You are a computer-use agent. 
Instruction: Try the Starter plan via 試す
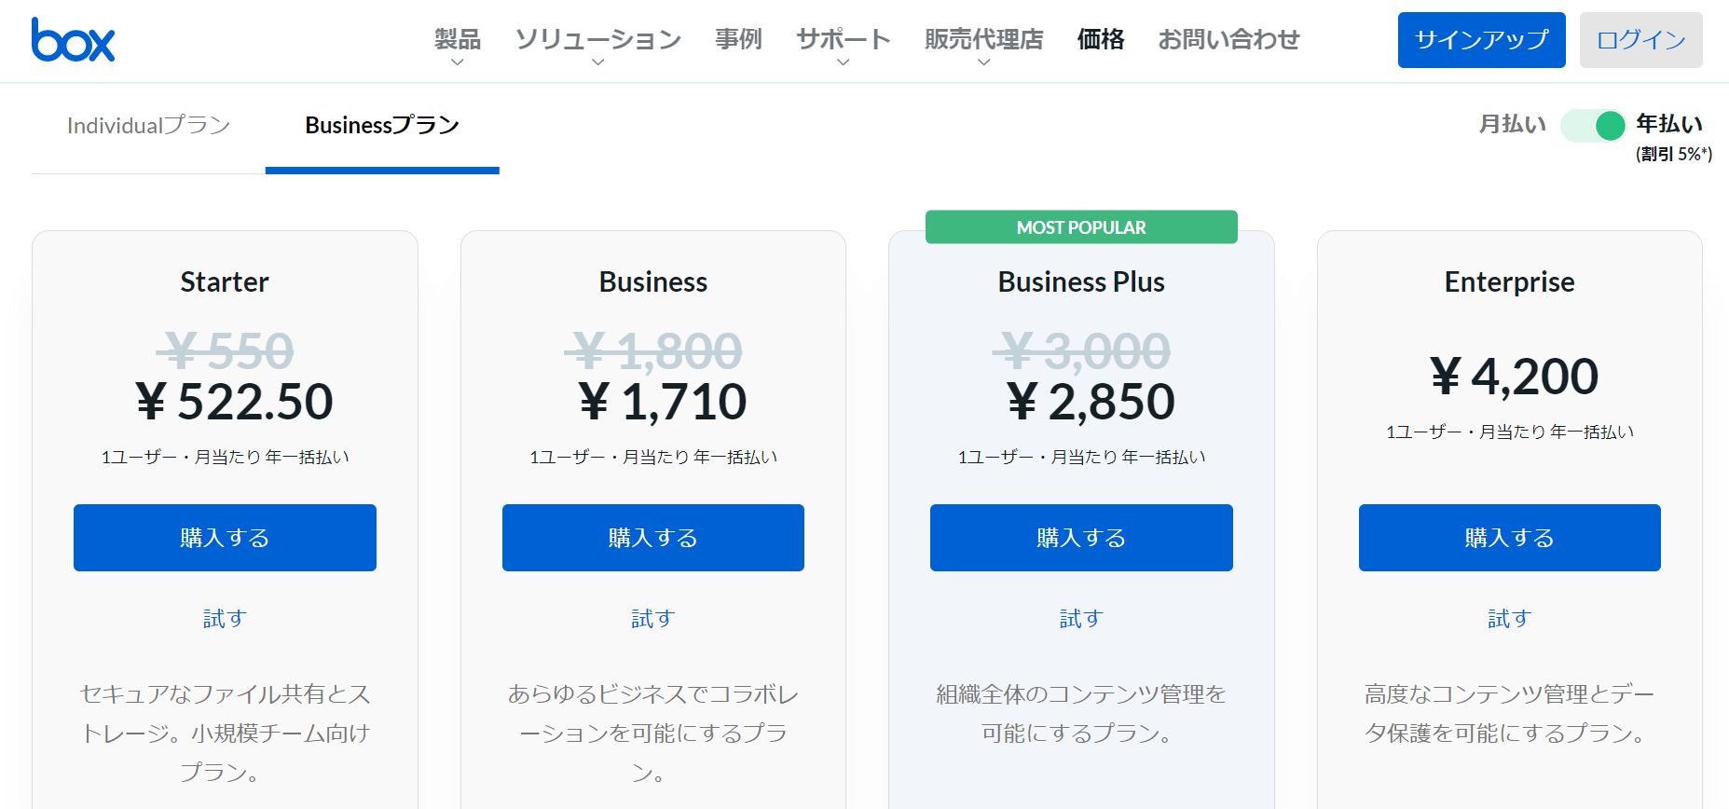225,619
